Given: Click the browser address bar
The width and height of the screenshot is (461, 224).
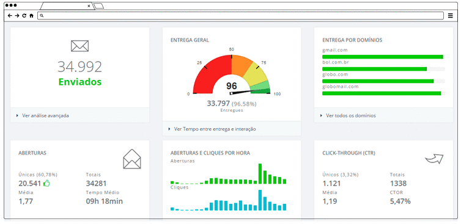Looking at the screenshot, I should coord(240,16).
